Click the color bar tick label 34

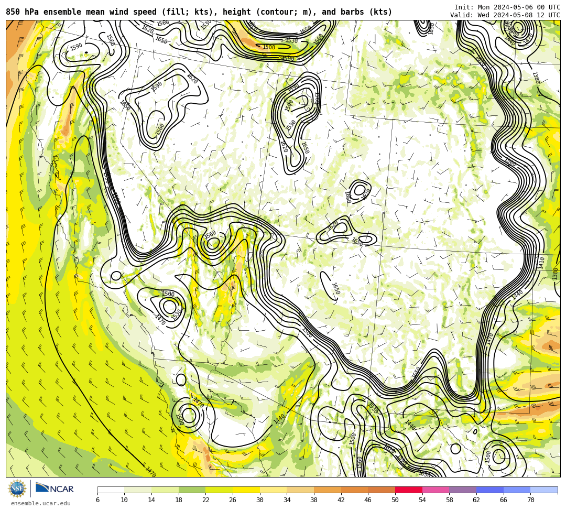287,500
